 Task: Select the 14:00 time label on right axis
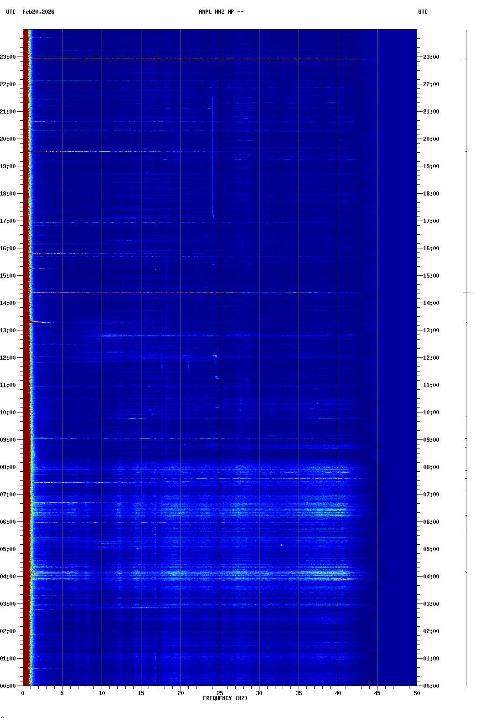click(431, 303)
